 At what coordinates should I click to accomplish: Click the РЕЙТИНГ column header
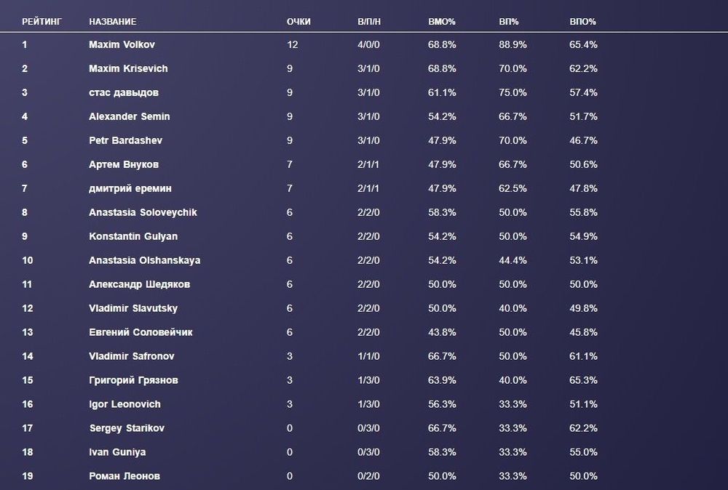(x=41, y=22)
